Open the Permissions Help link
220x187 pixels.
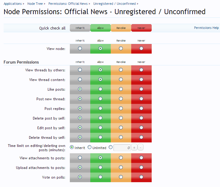pyautogui.click(x=206, y=28)
